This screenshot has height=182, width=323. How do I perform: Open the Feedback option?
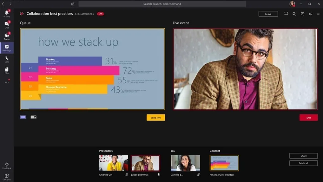pyautogui.click(x=7, y=166)
